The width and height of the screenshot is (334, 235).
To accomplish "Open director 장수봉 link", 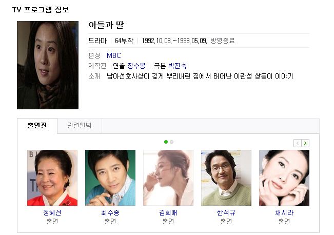I will tap(136, 66).
